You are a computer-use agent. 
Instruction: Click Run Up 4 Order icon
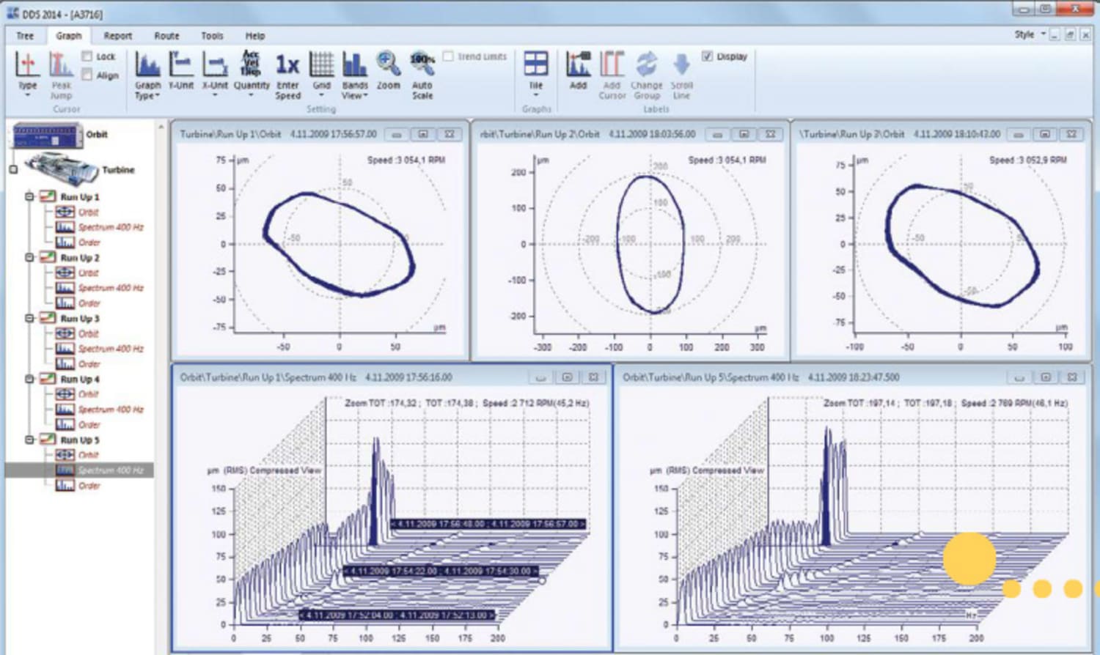point(65,424)
